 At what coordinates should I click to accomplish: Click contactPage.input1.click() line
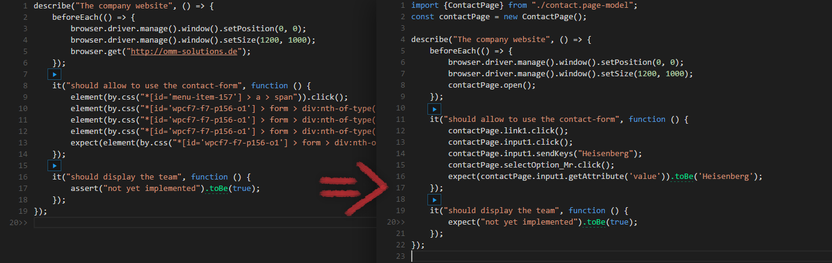click(510, 142)
